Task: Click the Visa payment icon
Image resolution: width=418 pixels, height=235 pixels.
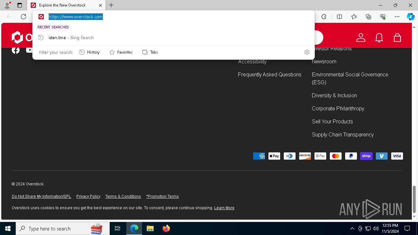Action: (x=397, y=156)
